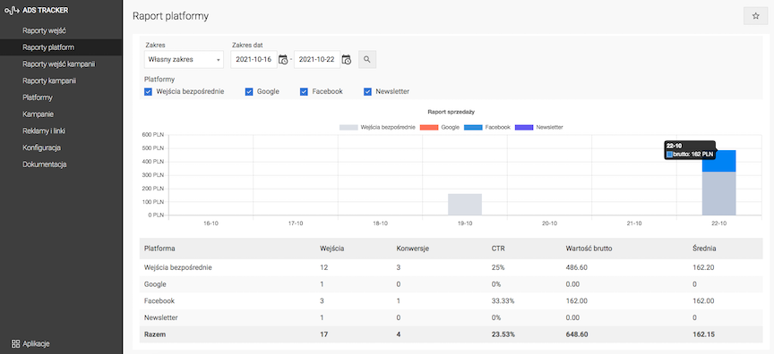Click the 19-10 gray chart bar
This screenshot has height=354, width=774.
tap(465, 205)
